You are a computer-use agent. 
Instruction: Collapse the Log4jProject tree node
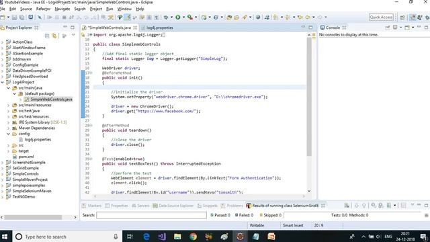3,82
